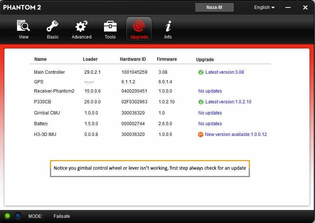Click Main Controller firmware value 3.08
This screenshot has width=315, height=223.
pos(163,72)
